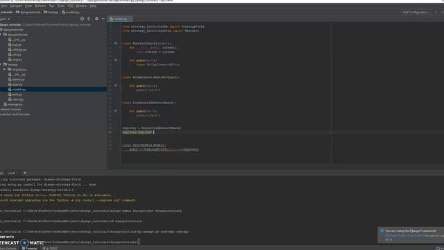Click class LoudQuack definition line
The height and width of the screenshot is (250, 444).
point(149,103)
